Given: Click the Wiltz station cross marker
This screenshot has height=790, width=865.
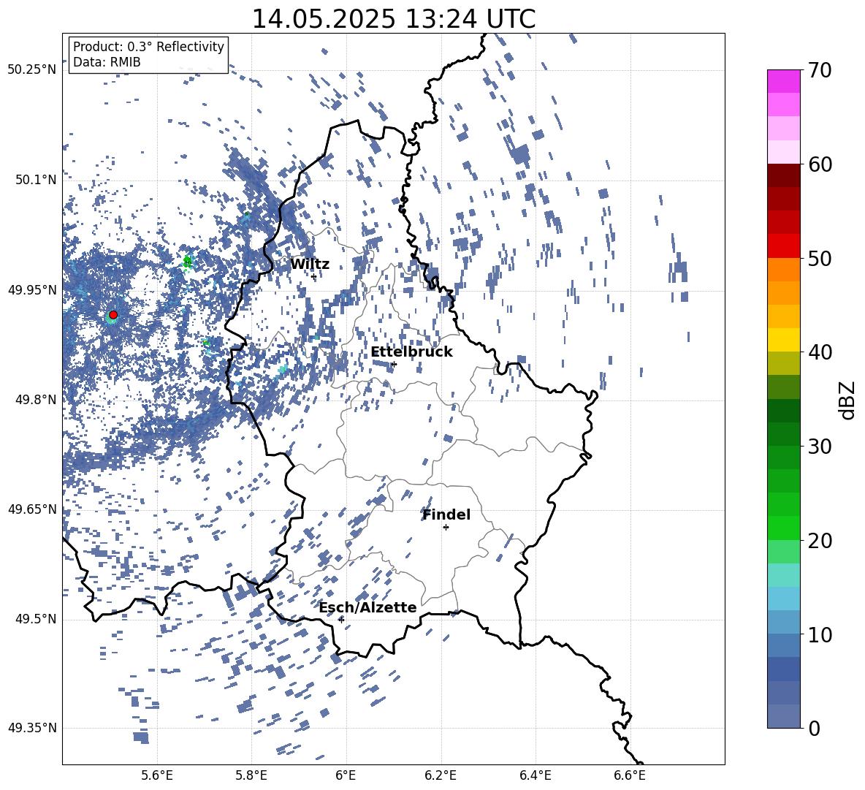Looking at the screenshot, I should point(314,276).
